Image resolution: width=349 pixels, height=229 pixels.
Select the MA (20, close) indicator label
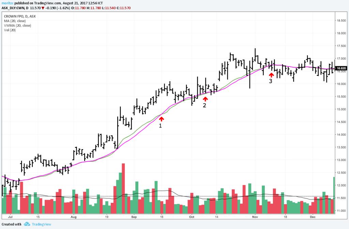[x=15, y=21]
